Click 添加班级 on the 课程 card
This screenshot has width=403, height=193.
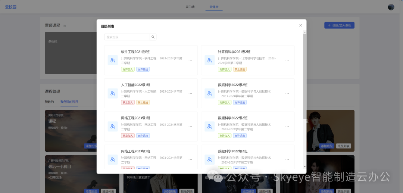(x=90, y=146)
